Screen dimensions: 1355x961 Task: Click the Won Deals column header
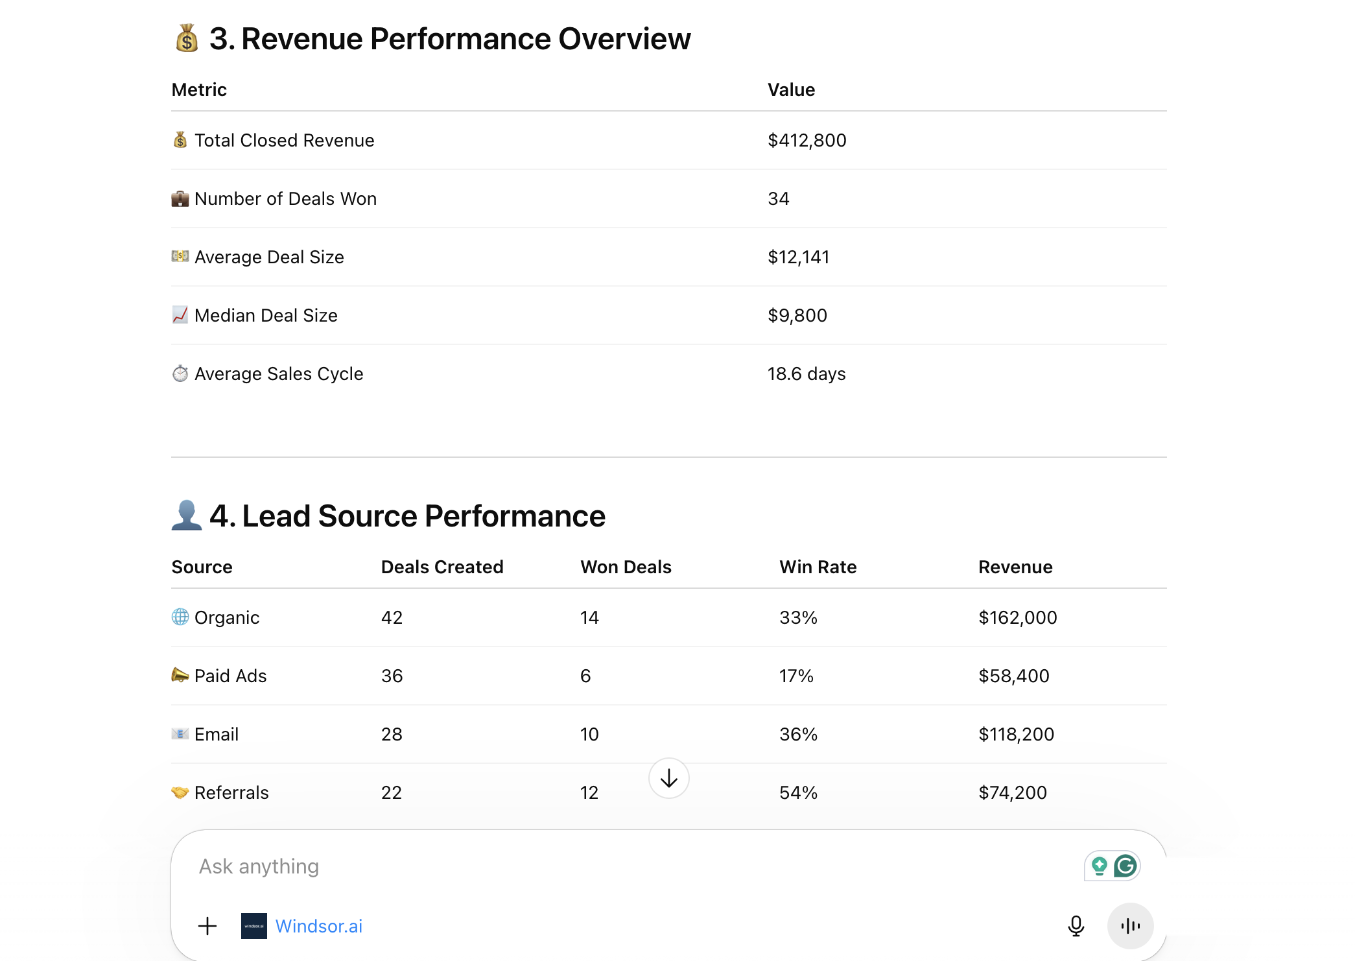[x=626, y=567]
